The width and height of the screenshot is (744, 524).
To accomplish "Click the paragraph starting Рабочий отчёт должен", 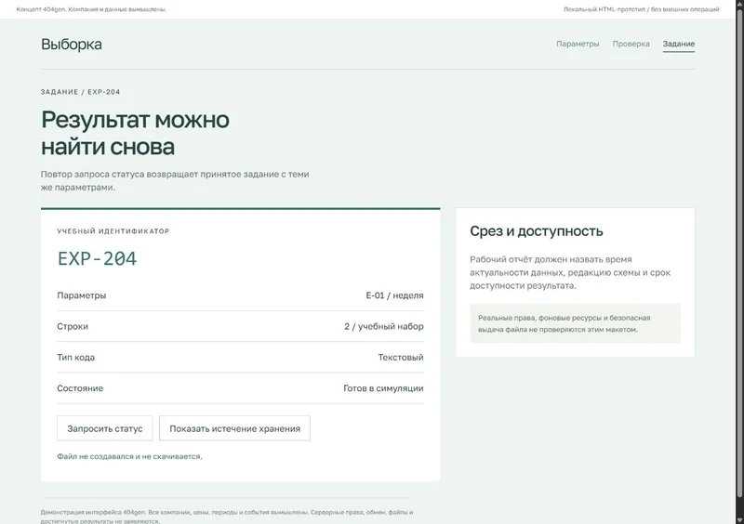I will (570, 272).
